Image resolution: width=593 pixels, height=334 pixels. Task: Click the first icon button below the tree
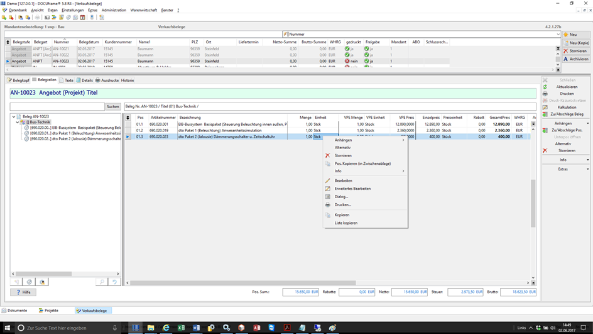(16, 282)
